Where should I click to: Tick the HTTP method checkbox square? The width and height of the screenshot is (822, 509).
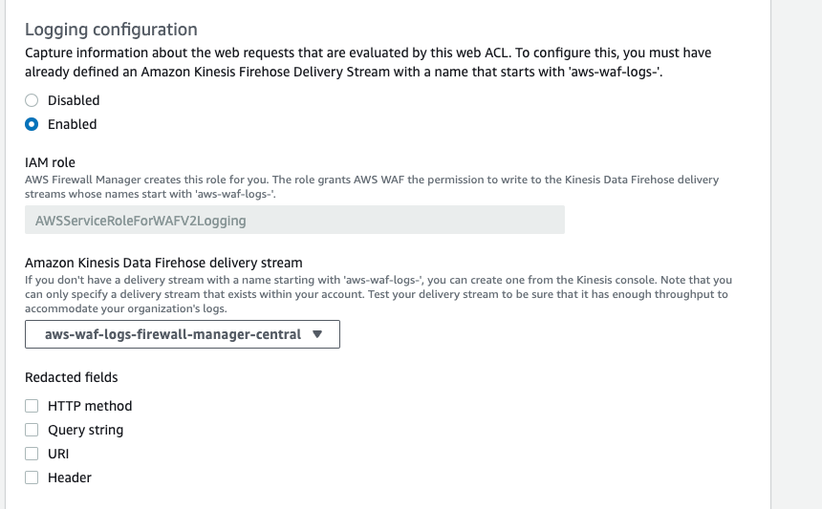tap(32, 406)
